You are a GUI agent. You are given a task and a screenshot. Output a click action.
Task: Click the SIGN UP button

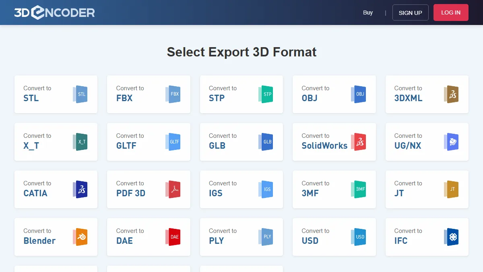[411, 12]
